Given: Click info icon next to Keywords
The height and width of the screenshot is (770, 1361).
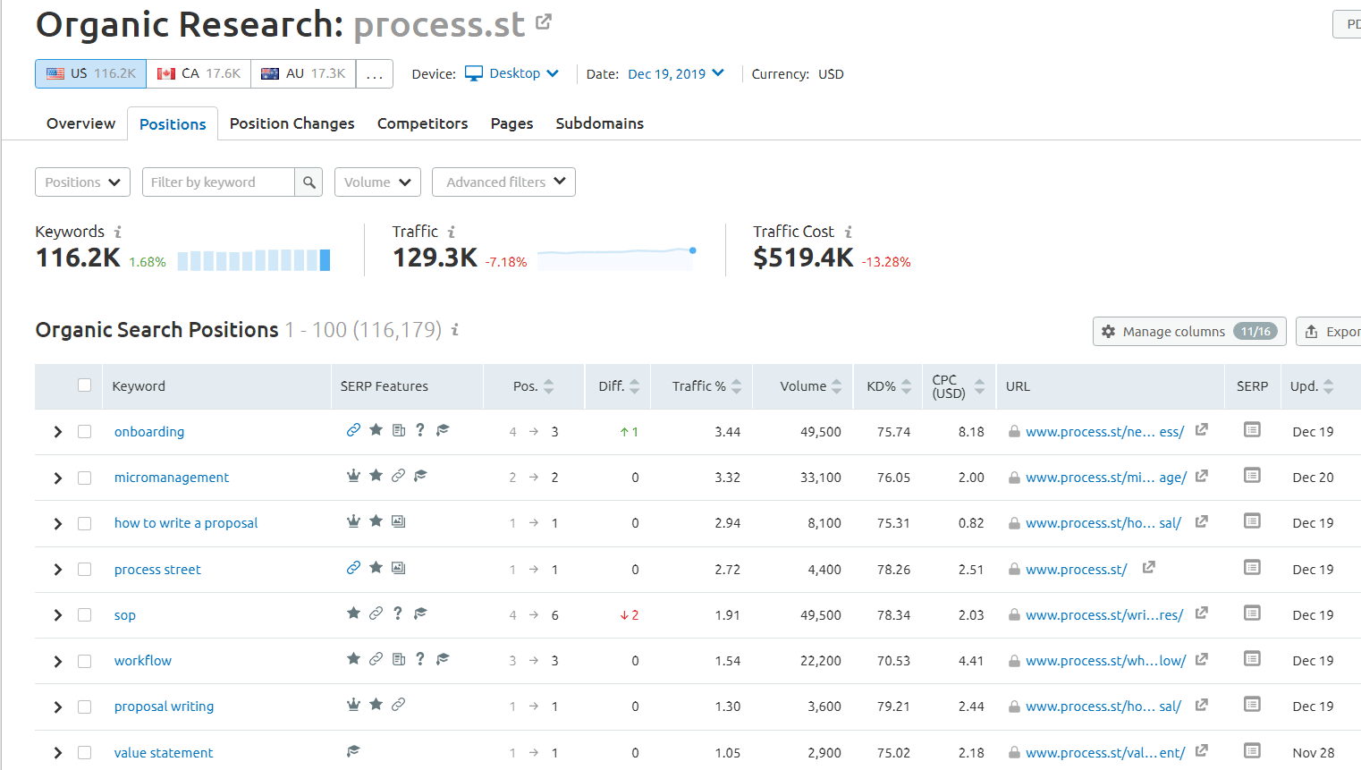Looking at the screenshot, I should point(117,232).
